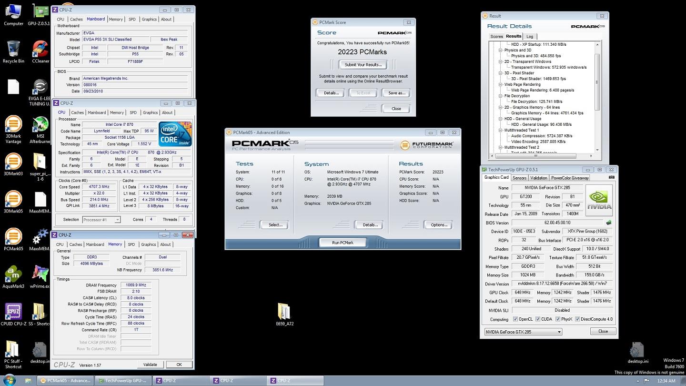Click the NVIDIA logo in GPU-Z
The width and height of the screenshot is (686, 386).
coord(599,200)
